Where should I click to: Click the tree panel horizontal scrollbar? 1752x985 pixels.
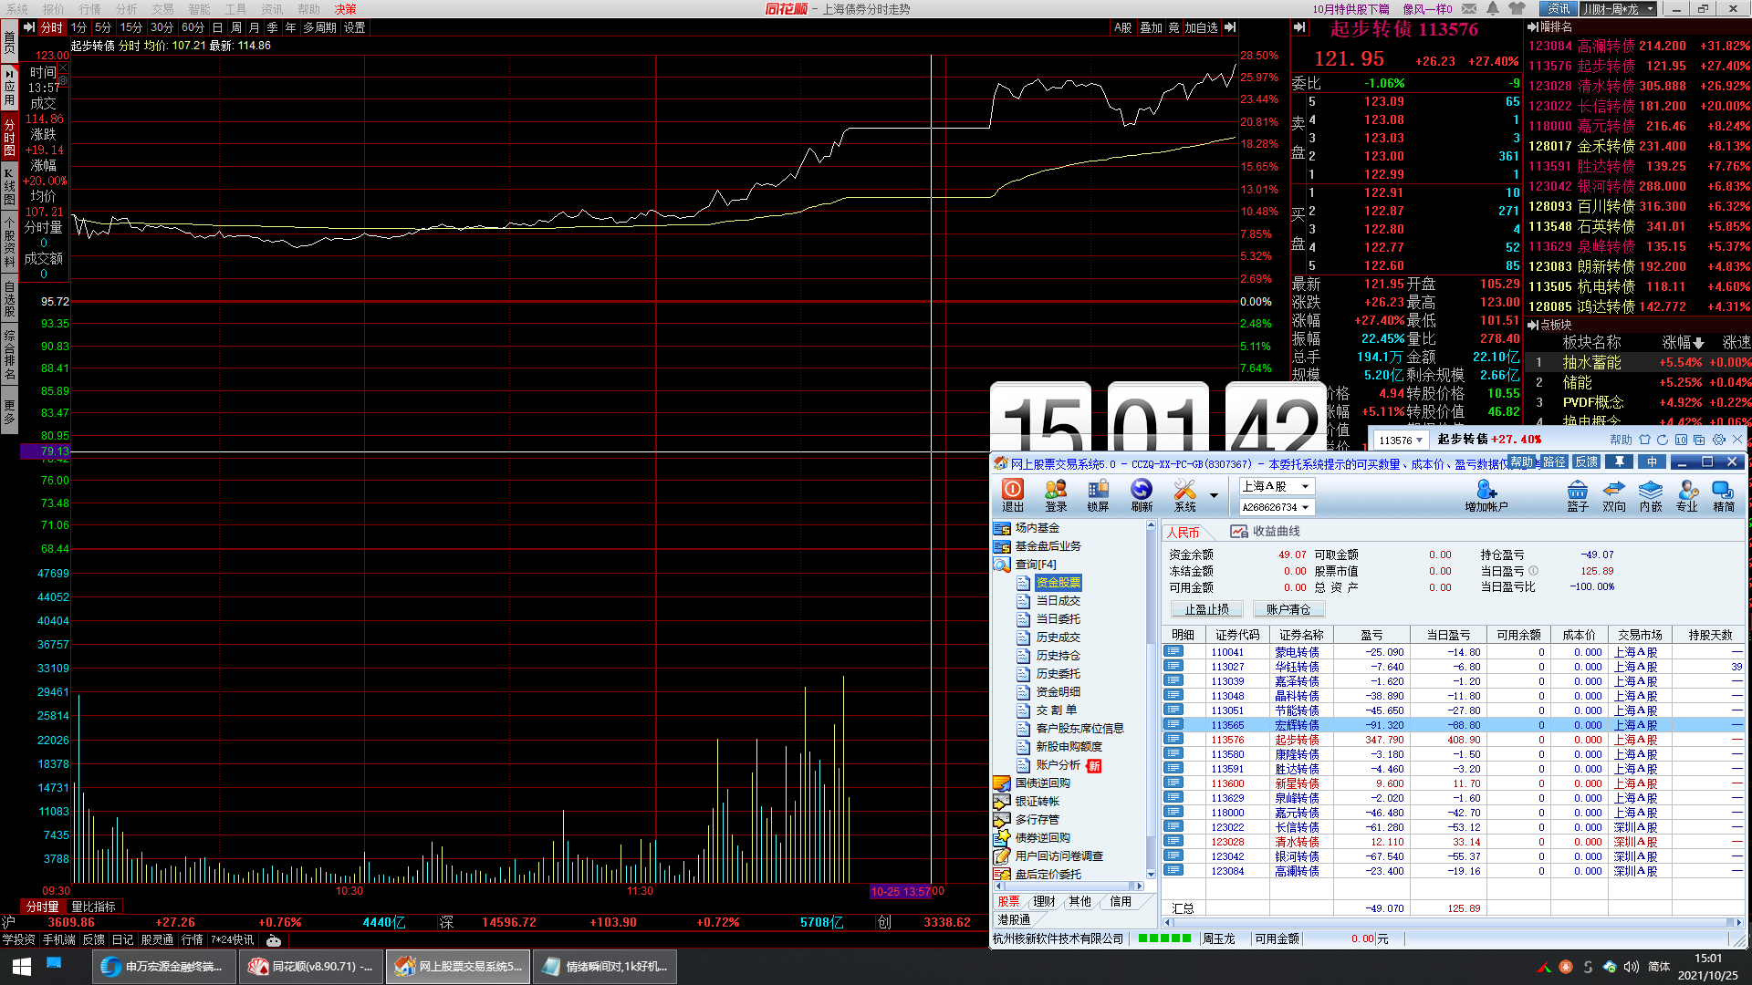click(1069, 886)
